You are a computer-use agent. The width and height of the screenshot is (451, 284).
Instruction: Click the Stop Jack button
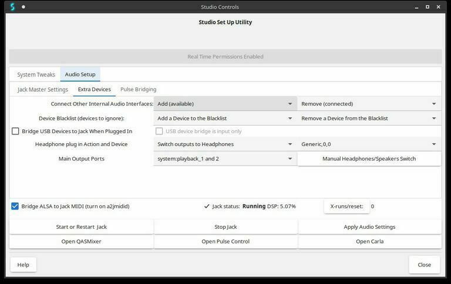tap(225, 227)
